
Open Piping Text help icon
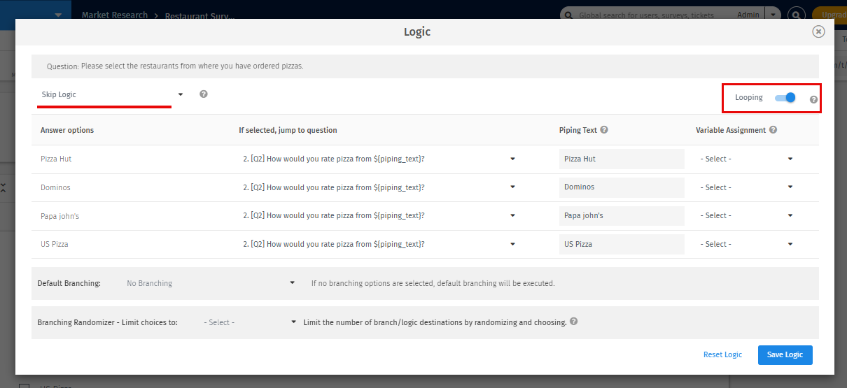coord(604,130)
